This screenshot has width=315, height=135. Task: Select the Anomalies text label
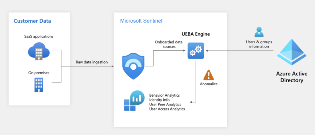(x=209, y=84)
